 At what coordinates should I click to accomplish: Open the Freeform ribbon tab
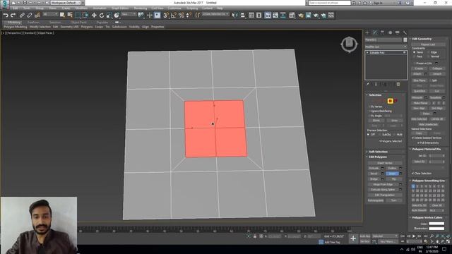(x=33, y=22)
